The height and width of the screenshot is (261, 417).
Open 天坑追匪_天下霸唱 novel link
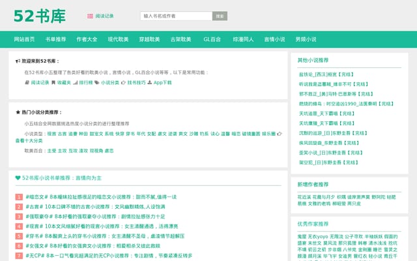tap(327, 114)
